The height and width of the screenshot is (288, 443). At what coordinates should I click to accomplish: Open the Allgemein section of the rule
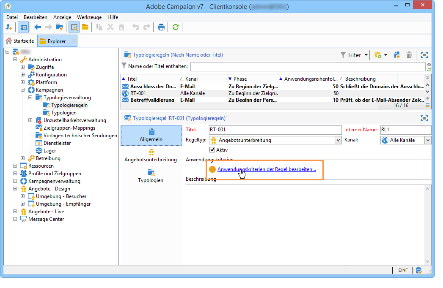coord(151,136)
